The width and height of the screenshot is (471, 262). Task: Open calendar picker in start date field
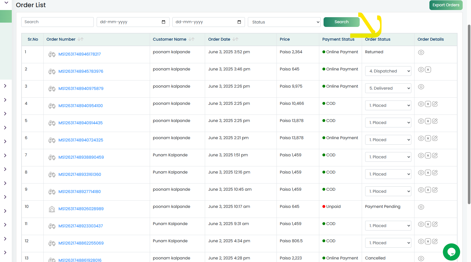pos(164,22)
